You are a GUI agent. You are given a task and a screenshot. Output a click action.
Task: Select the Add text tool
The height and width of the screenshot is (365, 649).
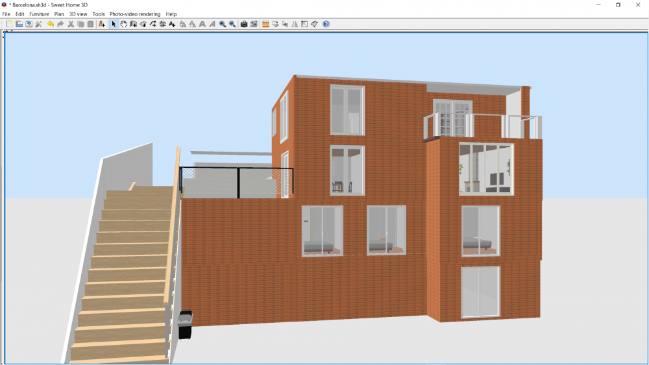172,24
